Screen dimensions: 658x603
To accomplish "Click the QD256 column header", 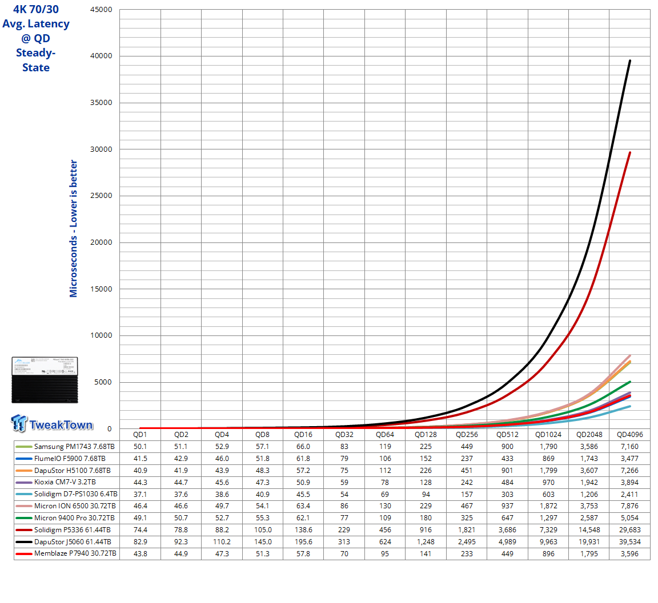I will click(467, 435).
